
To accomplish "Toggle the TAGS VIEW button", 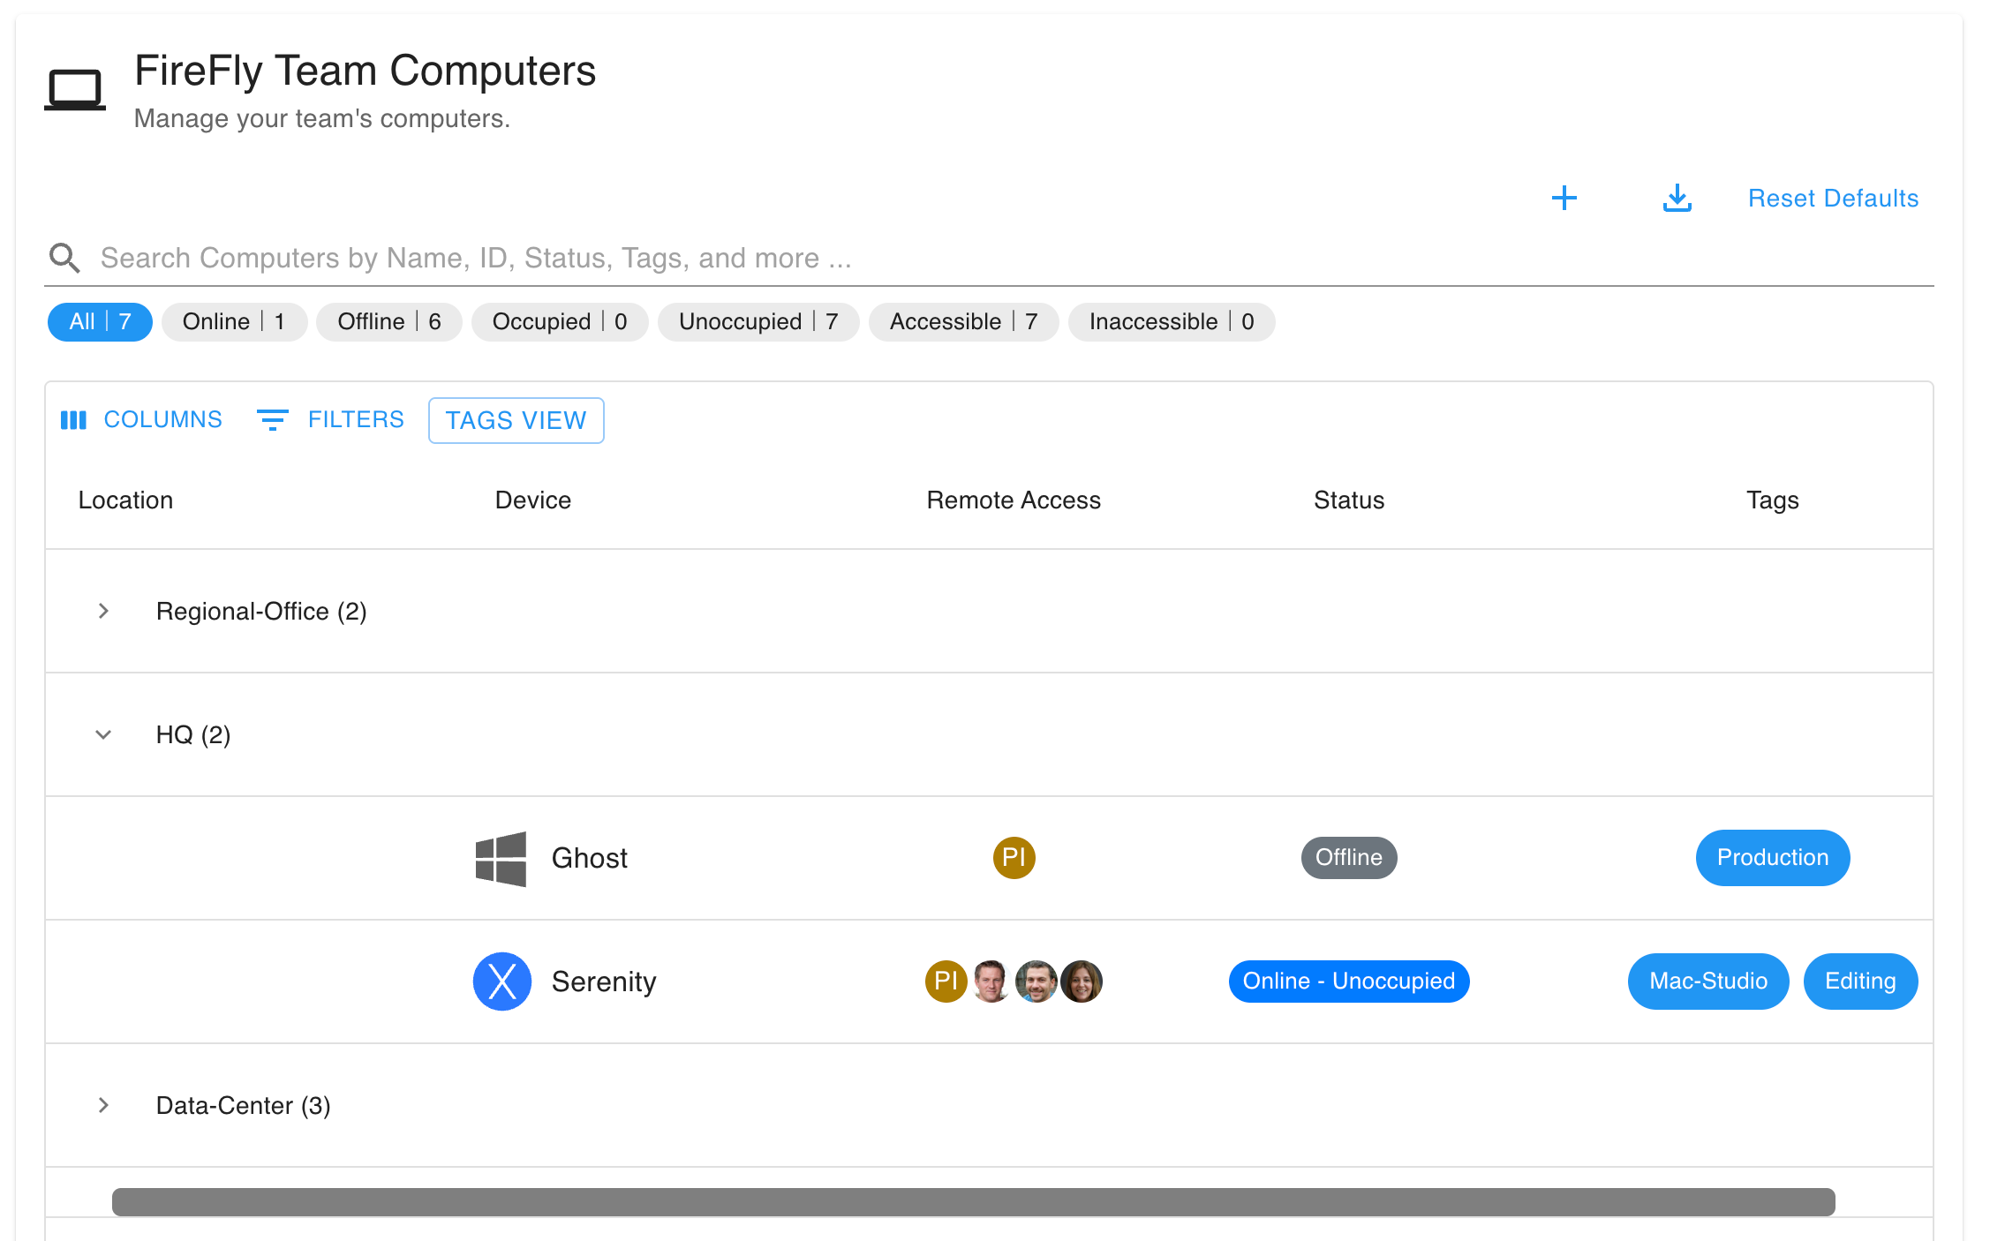I will coord(516,420).
